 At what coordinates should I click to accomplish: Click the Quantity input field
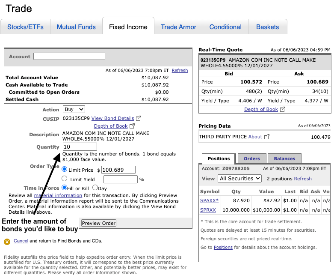coord(80,147)
